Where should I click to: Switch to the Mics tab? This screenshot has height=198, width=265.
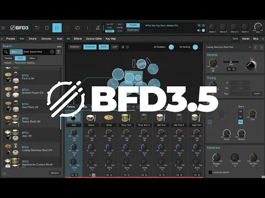(x=256, y=38)
